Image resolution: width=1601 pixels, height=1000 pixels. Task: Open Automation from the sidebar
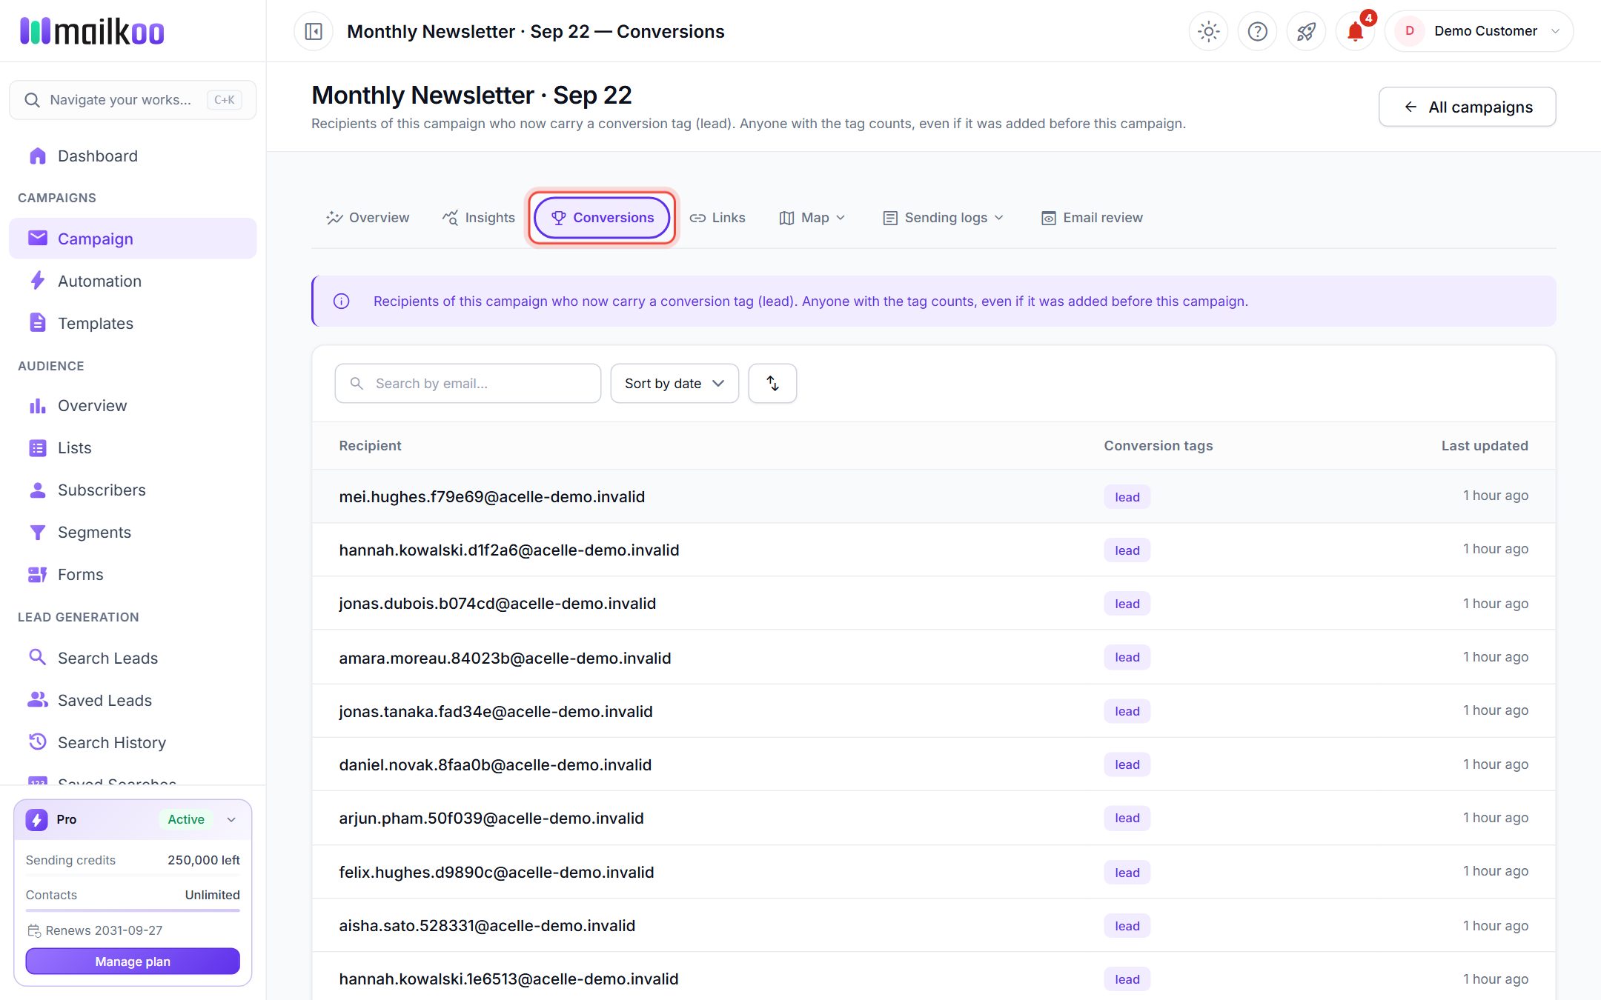tap(133, 281)
